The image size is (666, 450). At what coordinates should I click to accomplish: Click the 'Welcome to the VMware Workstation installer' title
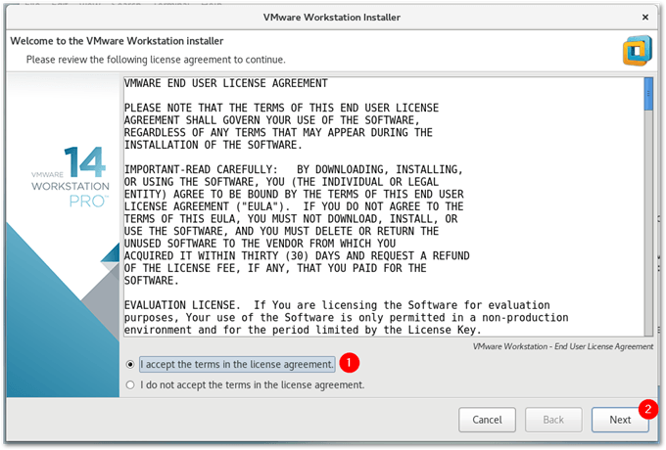tap(117, 41)
